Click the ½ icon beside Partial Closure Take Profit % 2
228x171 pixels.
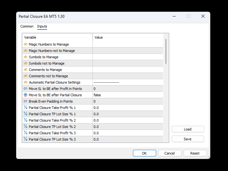pos(25,120)
